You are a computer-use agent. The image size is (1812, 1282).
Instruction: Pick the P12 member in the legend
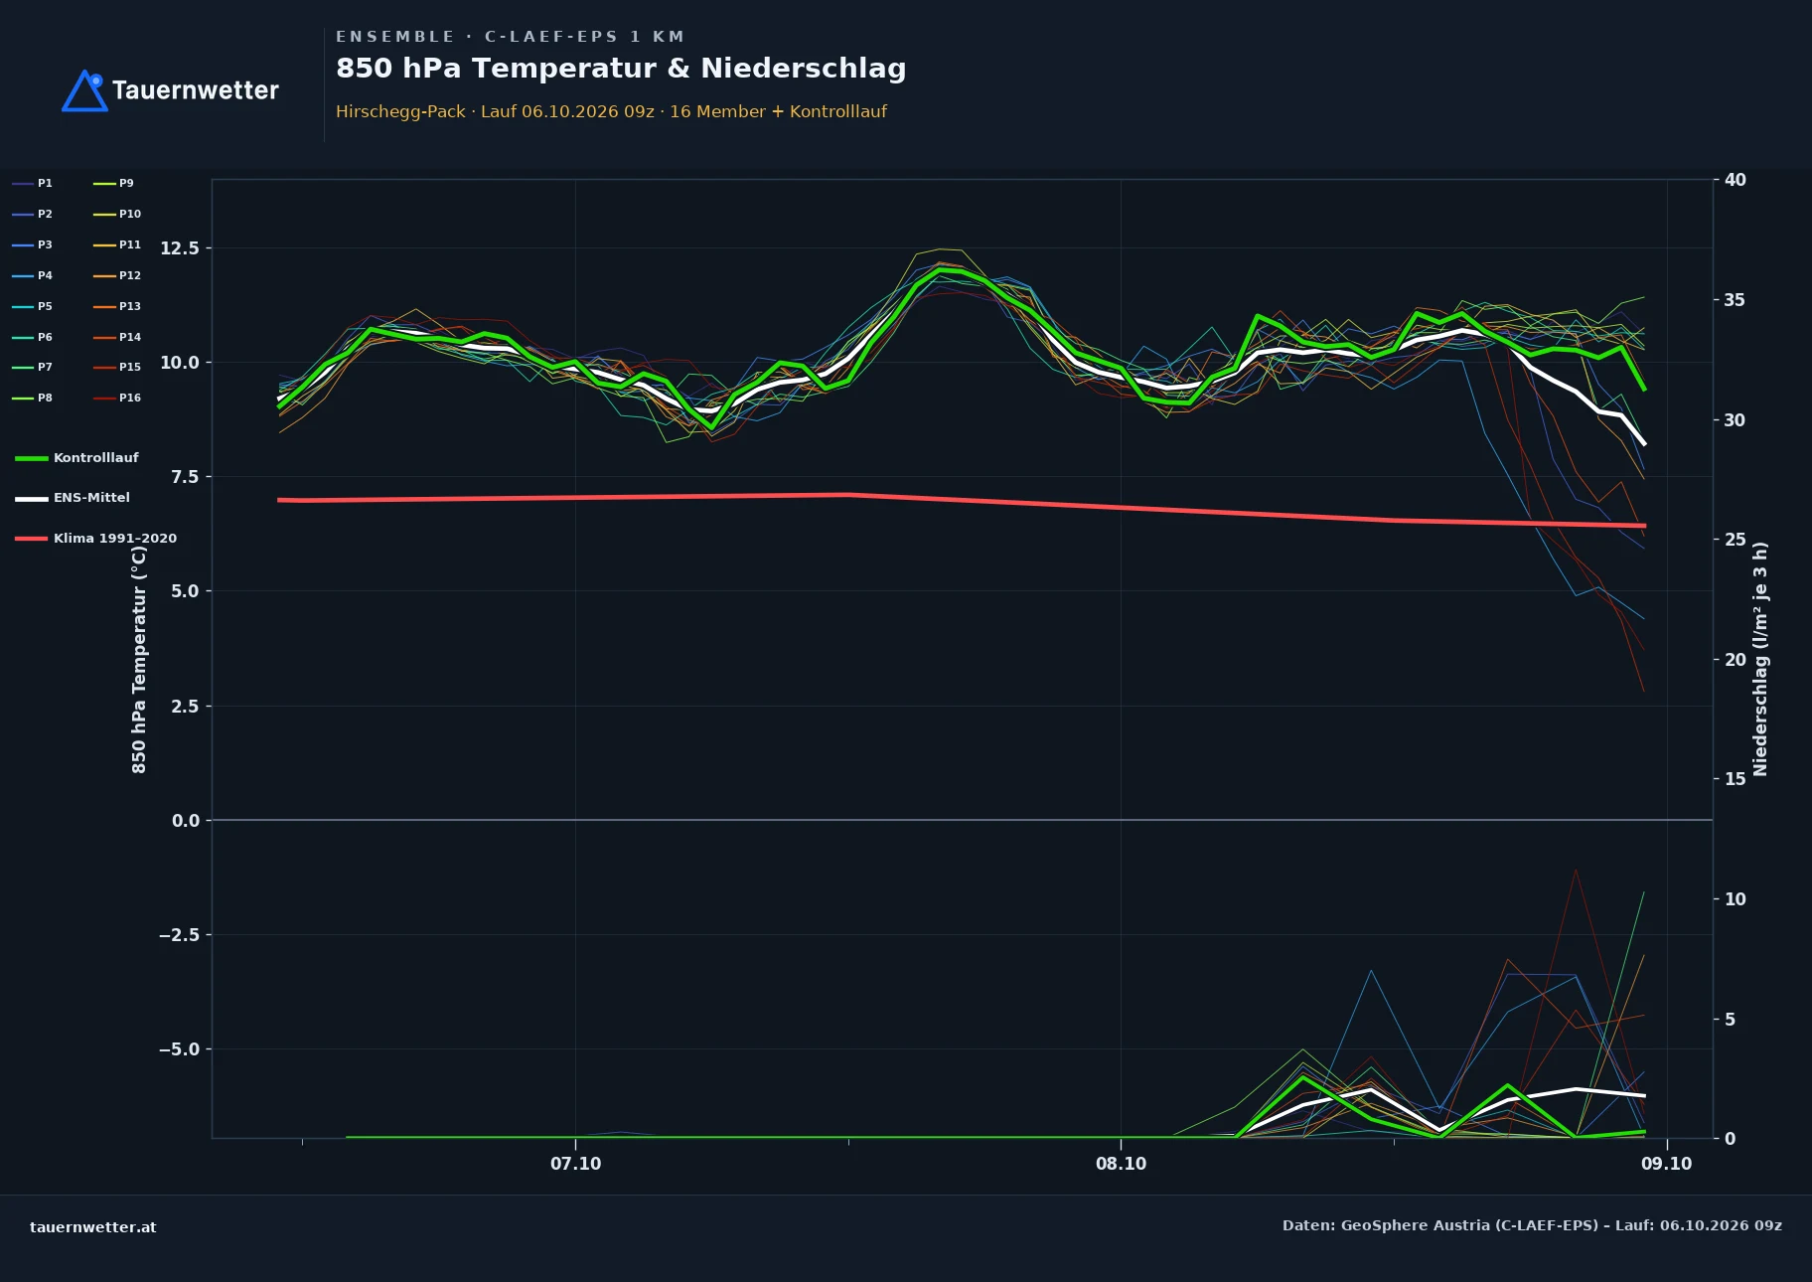tap(117, 275)
